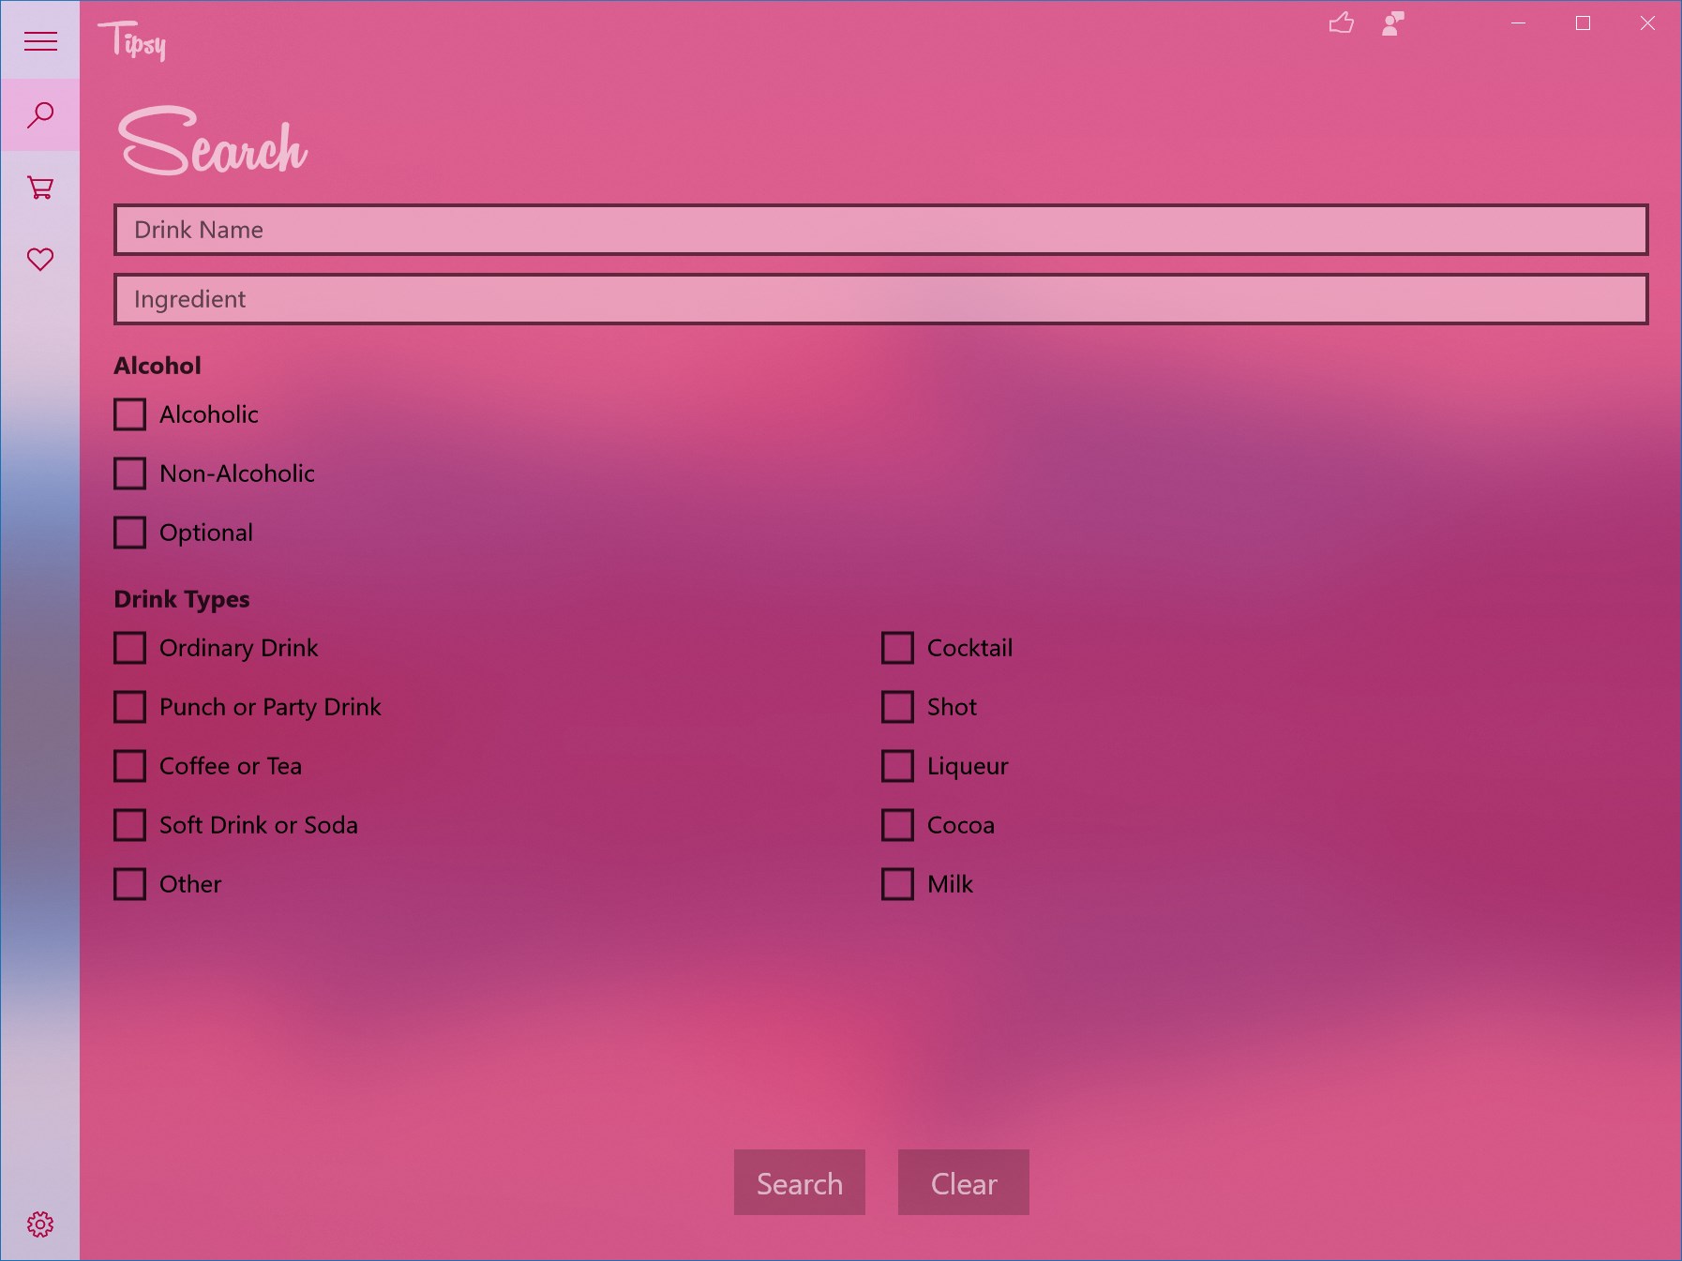
Task: Open the favorites heart page
Action: coord(40,260)
